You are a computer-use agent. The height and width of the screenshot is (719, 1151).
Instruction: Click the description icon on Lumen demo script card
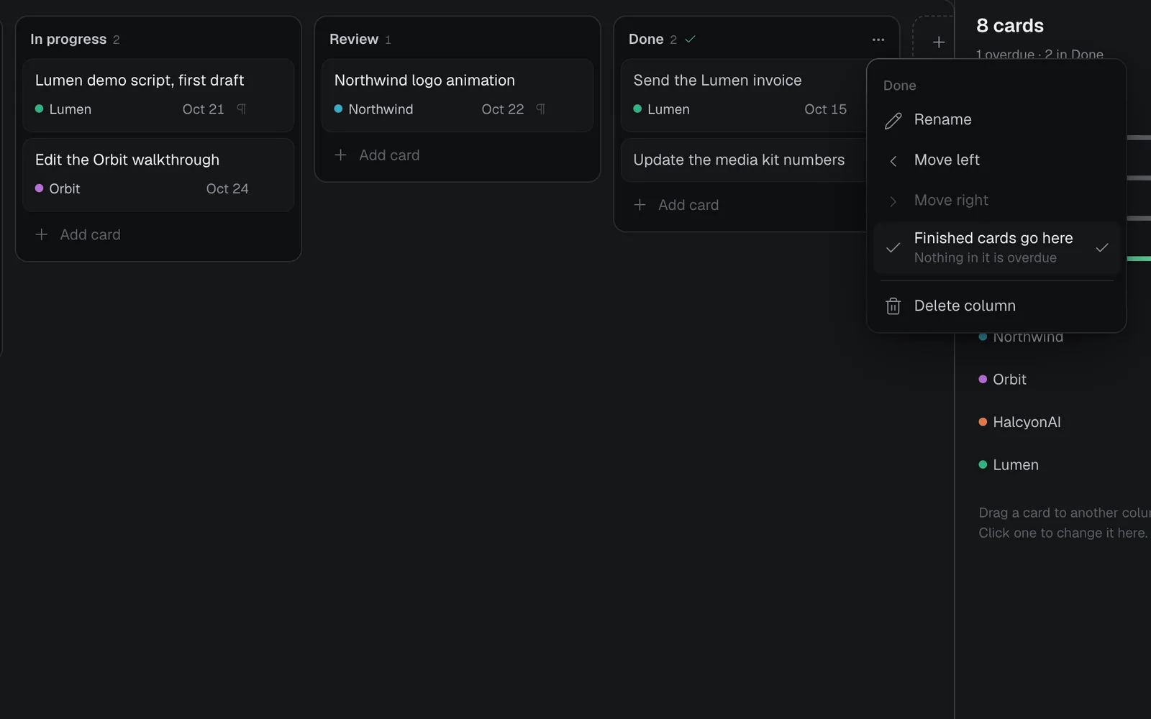coord(242,109)
